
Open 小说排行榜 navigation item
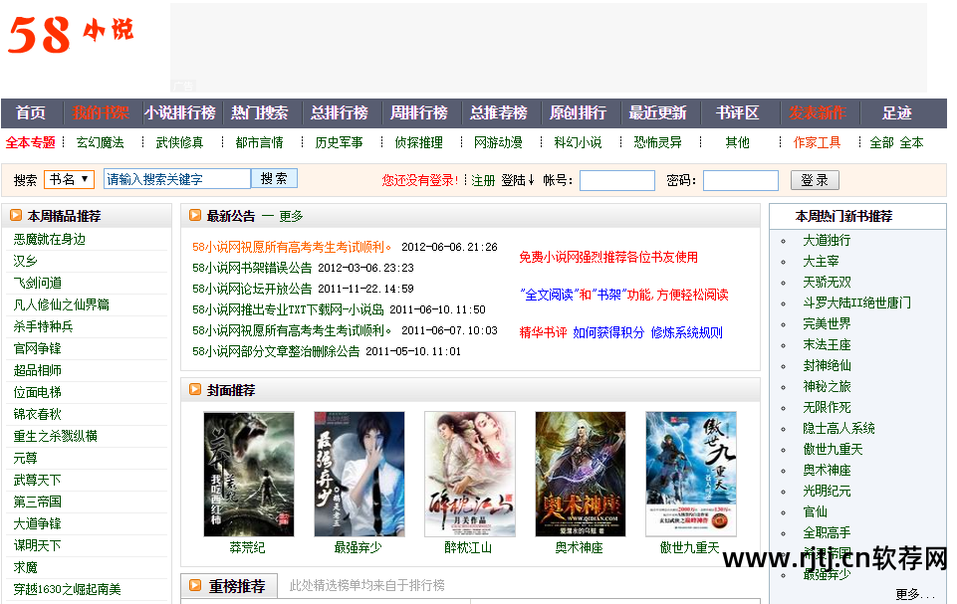[x=180, y=112]
